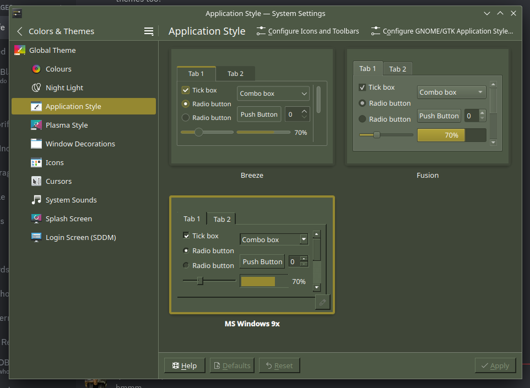The image size is (530, 388).
Task: Click the edit pencil on MS Windows 9x
Action: [x=322, y=302]
